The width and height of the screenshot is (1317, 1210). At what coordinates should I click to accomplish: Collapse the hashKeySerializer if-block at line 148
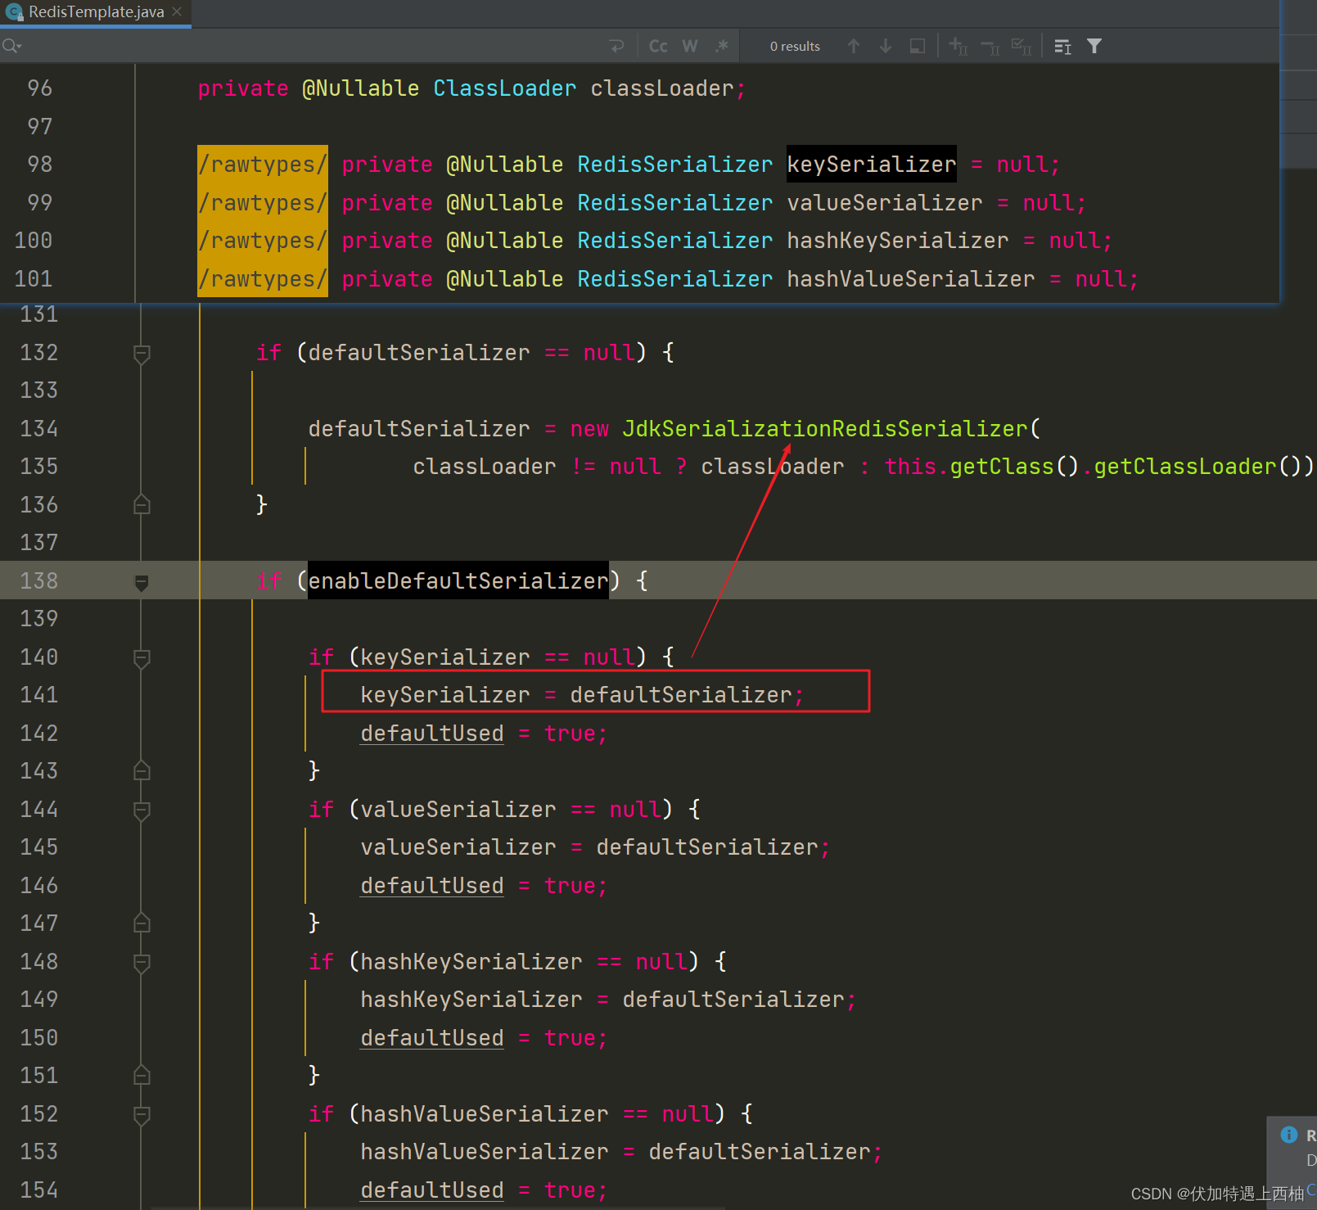pyautogui.click(x=142, y=963)
